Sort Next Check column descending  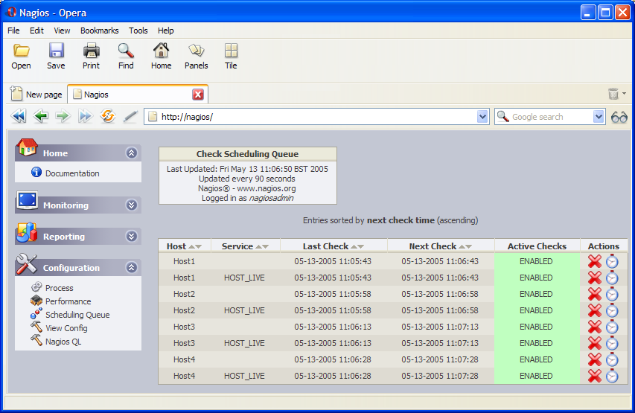coord(468,246)
